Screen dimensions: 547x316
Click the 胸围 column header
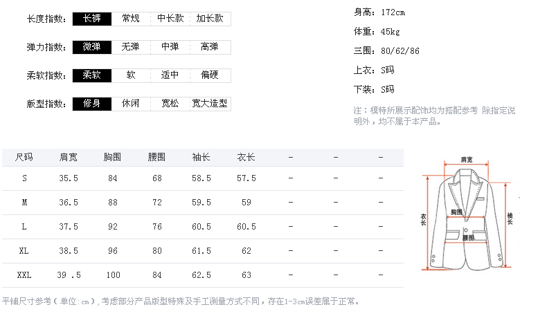tap(112, 157)
